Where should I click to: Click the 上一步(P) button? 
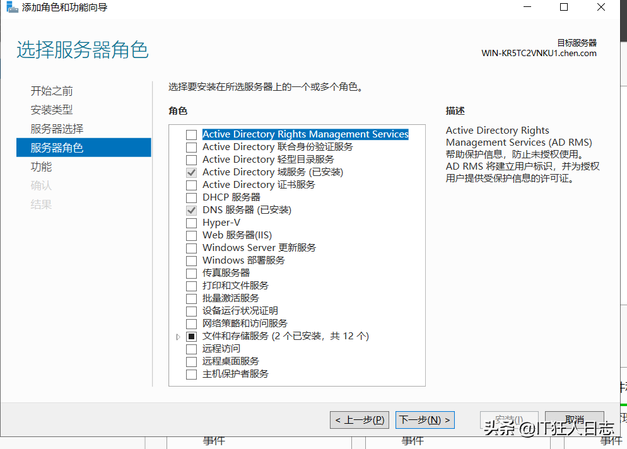360,420
